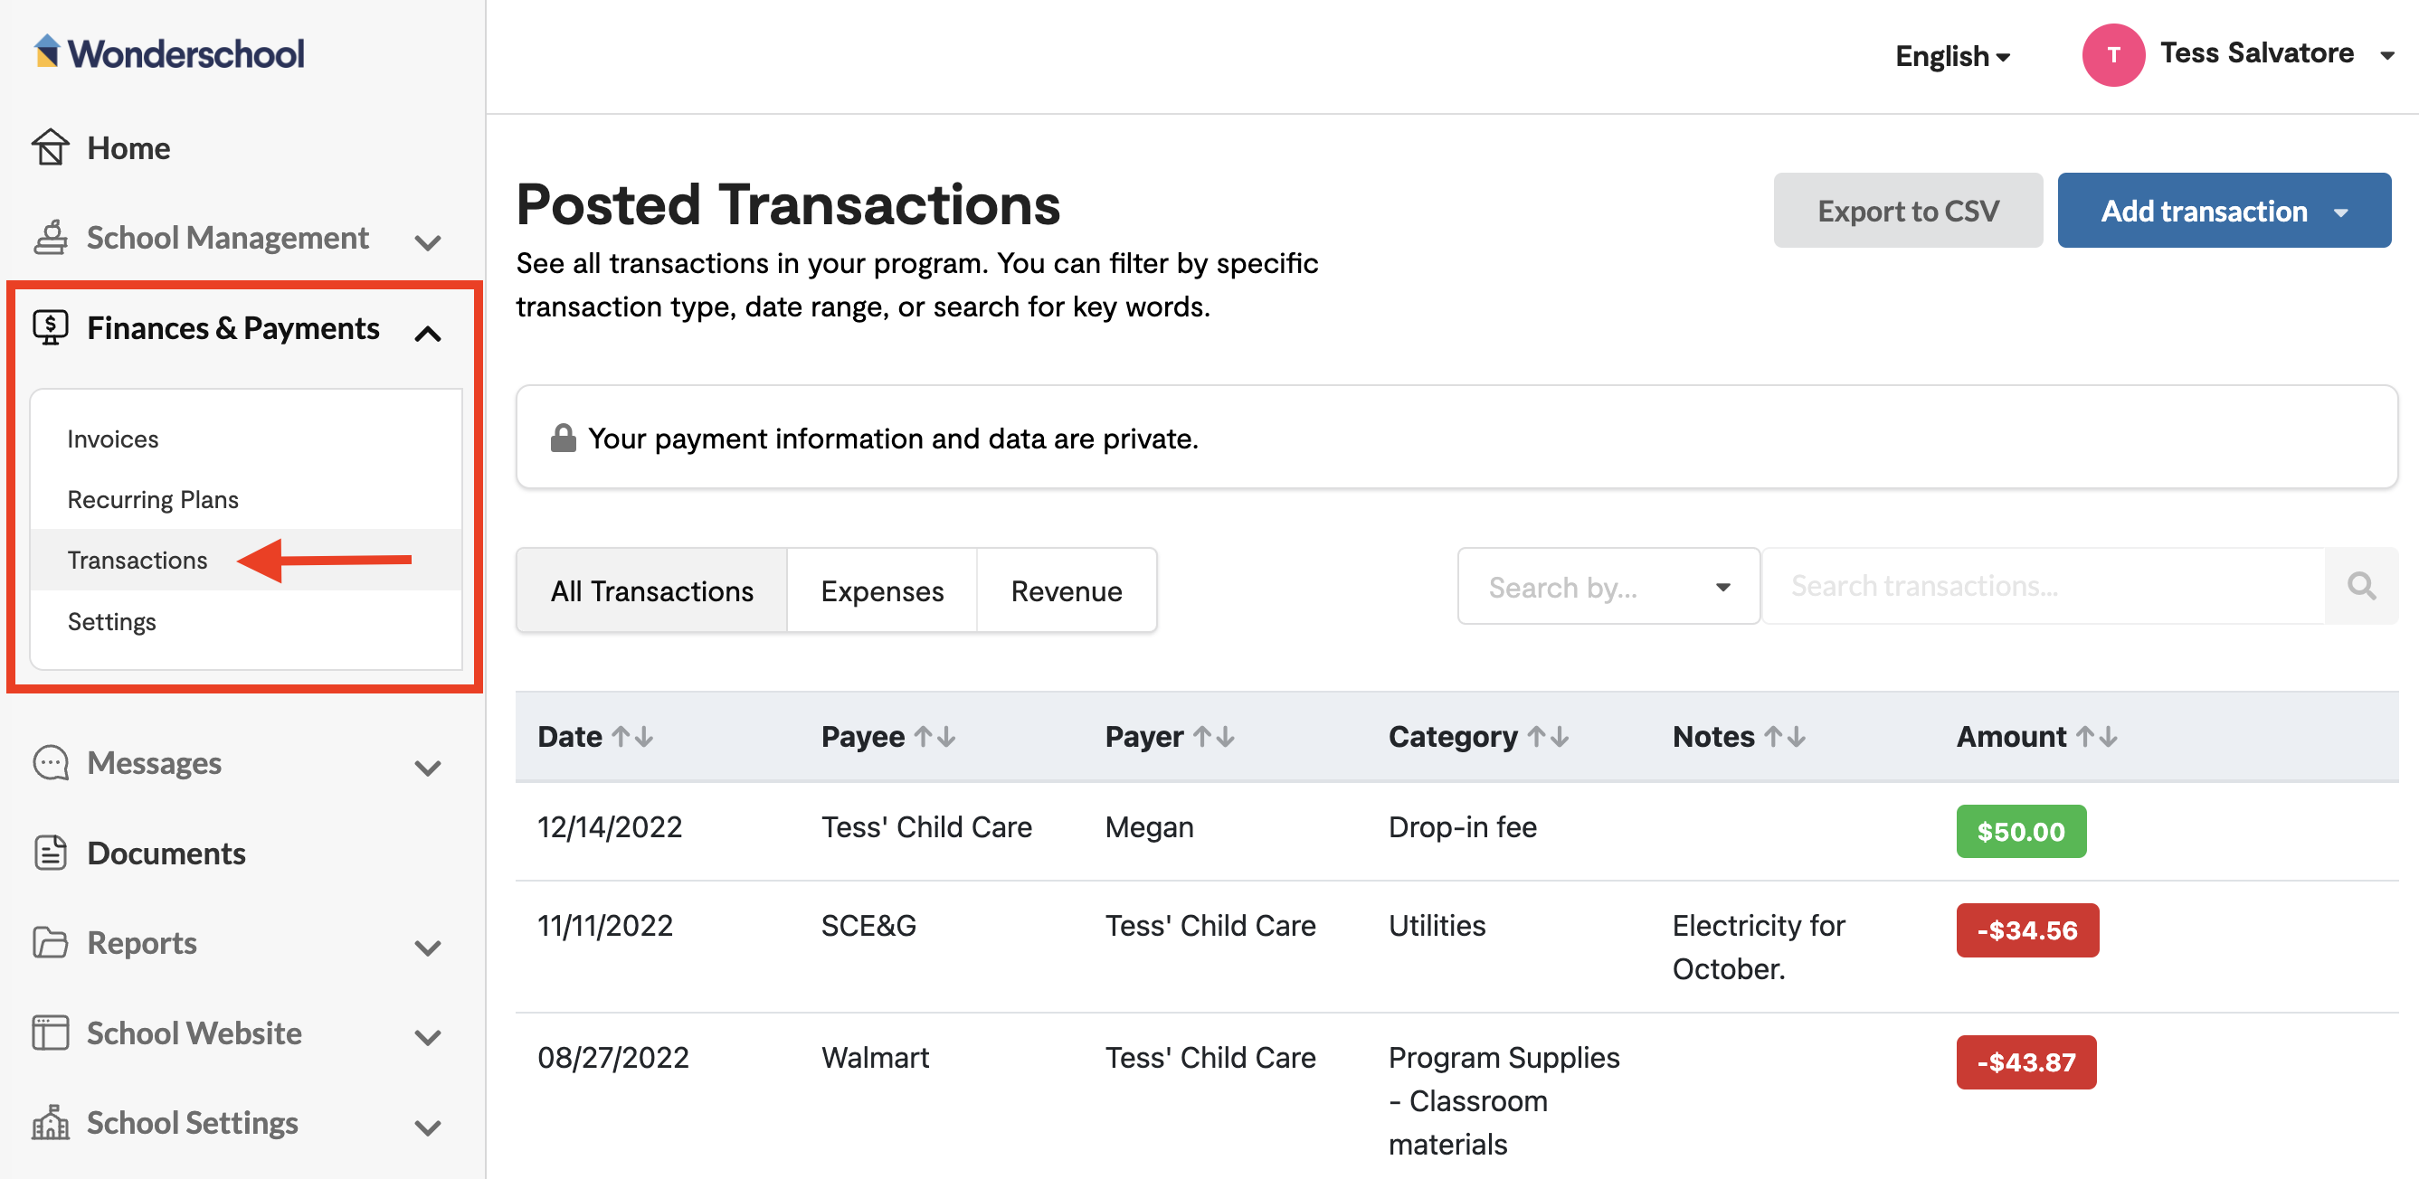Click the Walmart payee cell

[x=875, y=1057]
